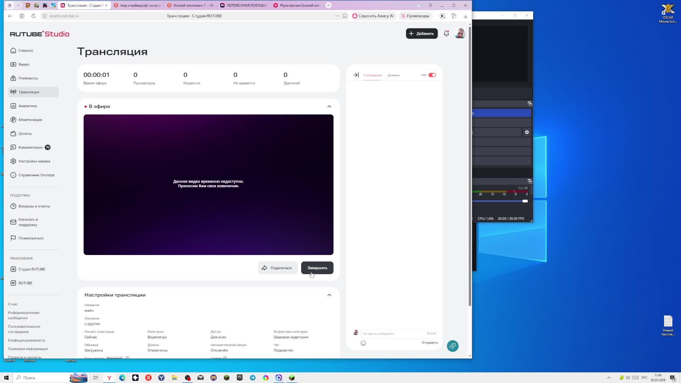Open user profile avatar menu
681x383 pixels.
tap(460, 34)
